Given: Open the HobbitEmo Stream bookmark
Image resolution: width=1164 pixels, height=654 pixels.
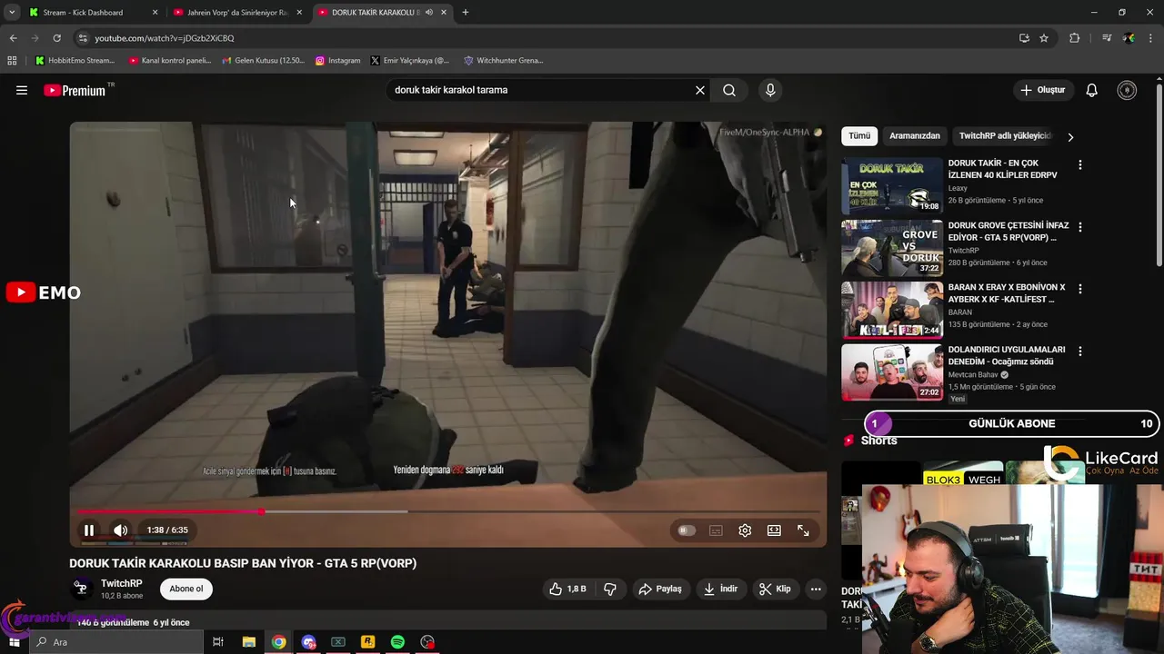Looking at the screenshot, I should pyautogui.click(x=75, y=61).
